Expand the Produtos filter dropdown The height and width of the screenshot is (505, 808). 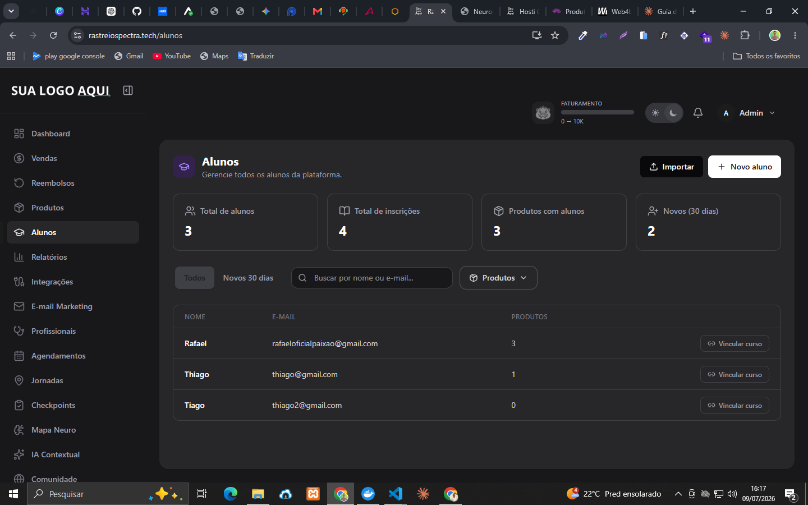[498, 278]
